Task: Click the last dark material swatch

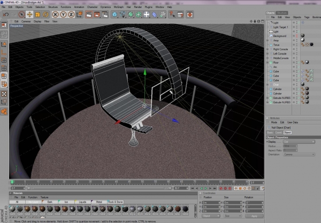Action: 186,209
